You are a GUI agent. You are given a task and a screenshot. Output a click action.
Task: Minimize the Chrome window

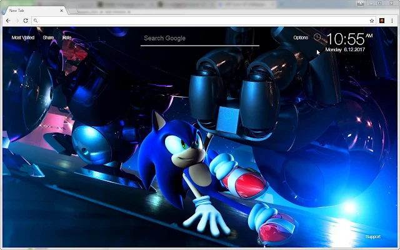pyautogui.click(x=371, y=3)
